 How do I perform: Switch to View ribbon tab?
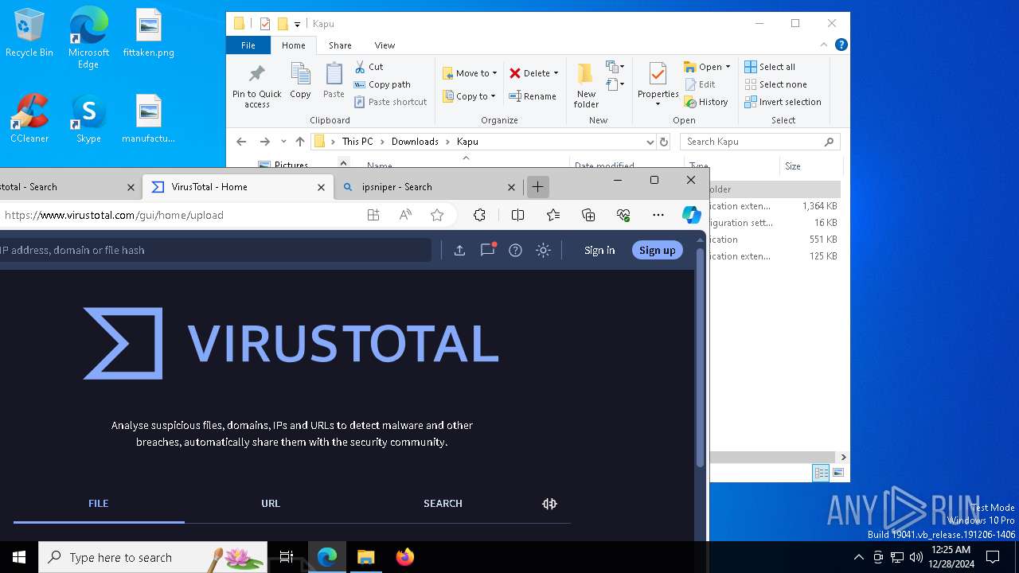385,45
